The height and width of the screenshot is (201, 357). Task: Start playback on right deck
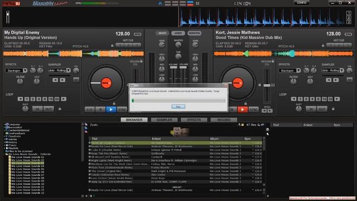point(243,109)
